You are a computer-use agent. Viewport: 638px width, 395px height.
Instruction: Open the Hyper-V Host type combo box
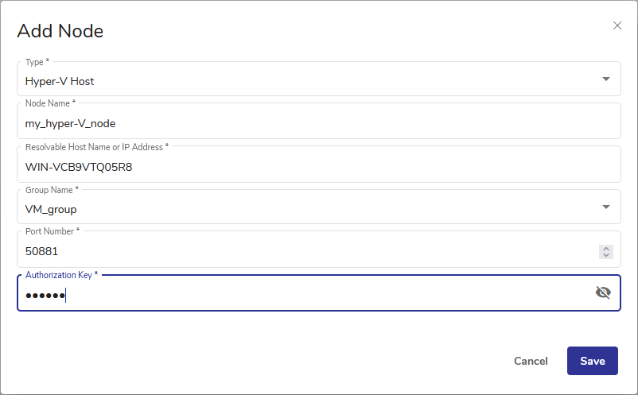point(302,81)
